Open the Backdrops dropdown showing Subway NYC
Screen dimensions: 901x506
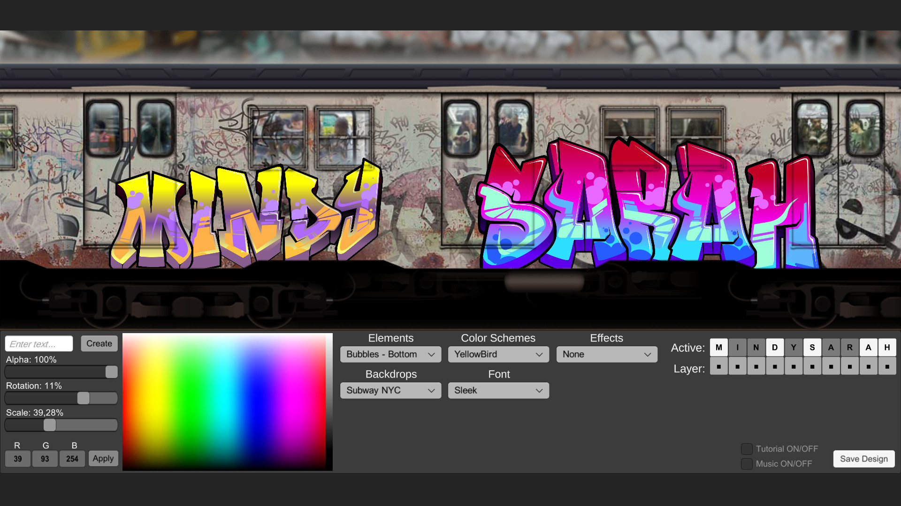[x=390, y=390]
